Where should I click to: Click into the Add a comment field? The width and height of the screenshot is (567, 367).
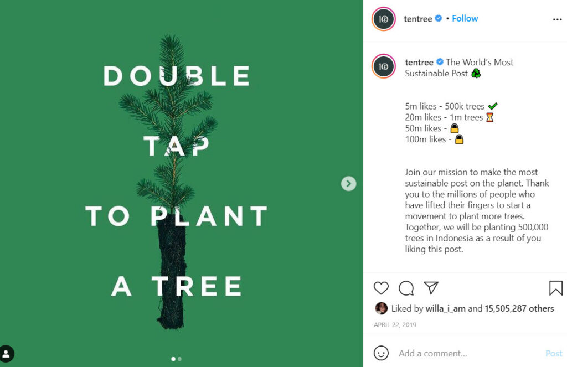tap(432, 353)
